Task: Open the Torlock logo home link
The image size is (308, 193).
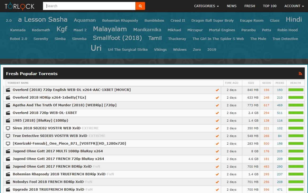Action: (x=19, y=6)
